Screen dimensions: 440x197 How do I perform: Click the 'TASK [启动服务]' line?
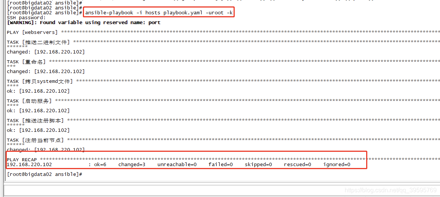223,101
